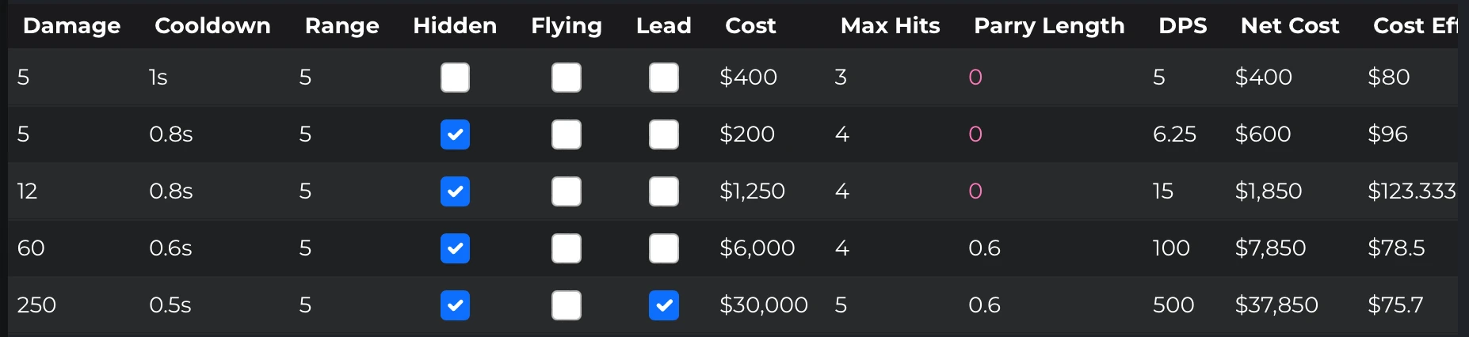Check Hidden box in the $400 row
The width and height of the screenshot is (1469, 337).
[x=455, y=78]
